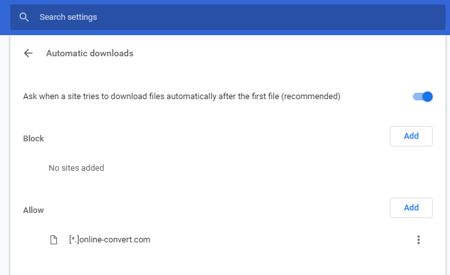450x275 pixels.
Task: Click the Block section label
Action: point(33,139)
